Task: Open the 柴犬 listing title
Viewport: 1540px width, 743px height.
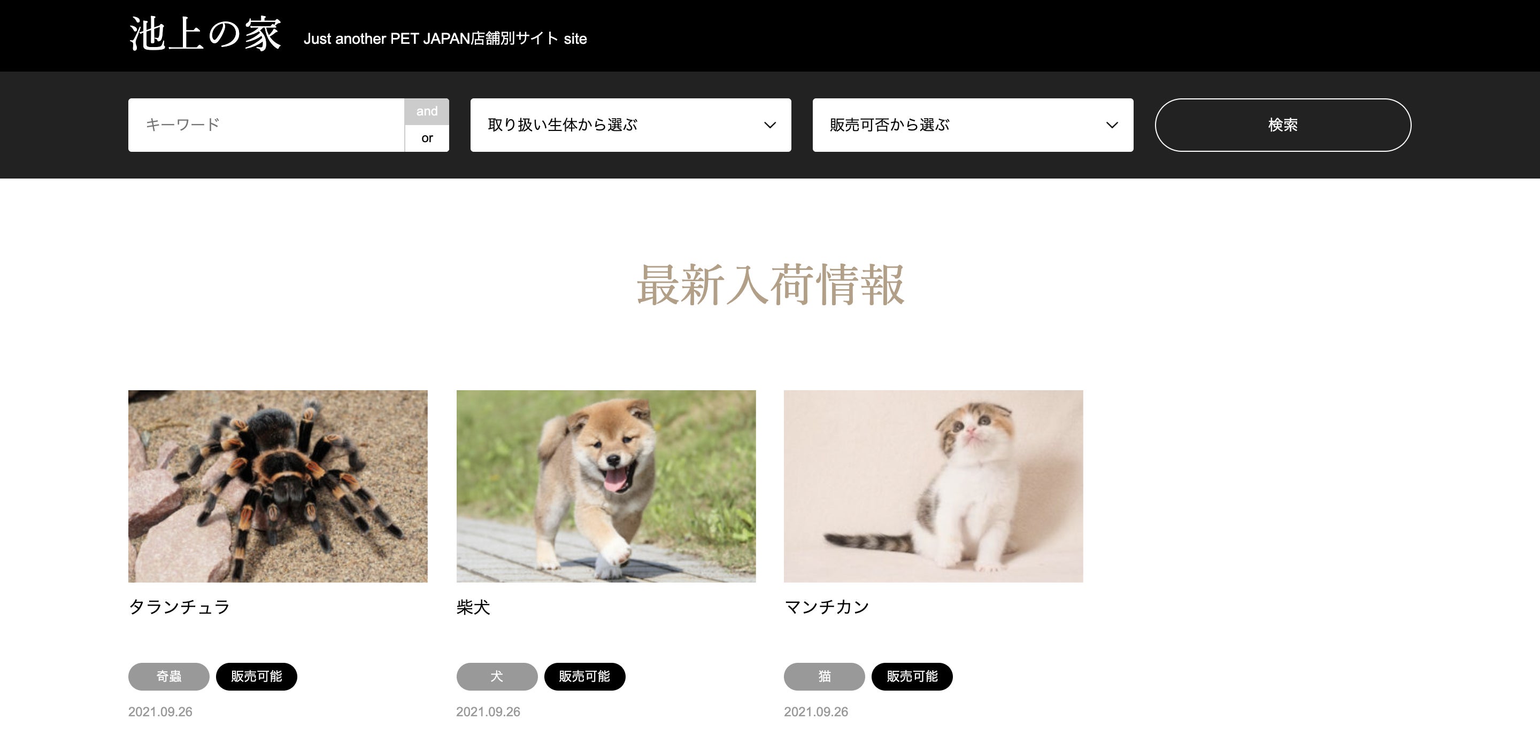Action: point(473,607)
